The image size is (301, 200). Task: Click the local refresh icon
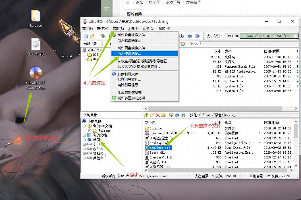click(x=183, y=115)
